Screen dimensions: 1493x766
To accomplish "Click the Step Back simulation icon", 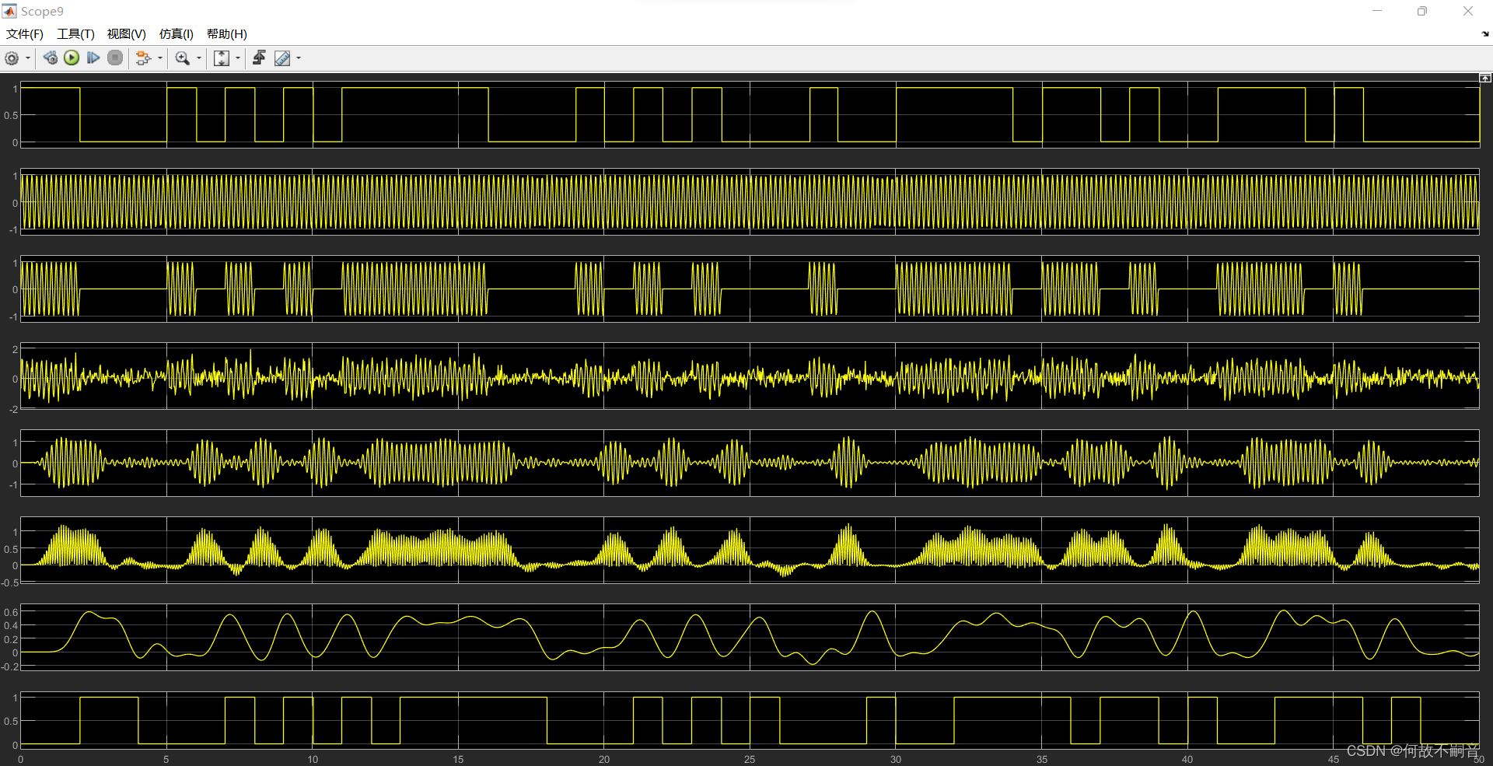I will click(51, 58).
